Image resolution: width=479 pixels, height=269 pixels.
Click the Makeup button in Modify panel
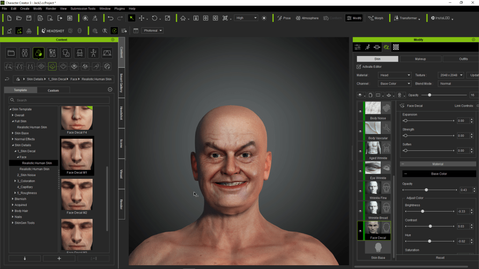click(x=420, y=59)
